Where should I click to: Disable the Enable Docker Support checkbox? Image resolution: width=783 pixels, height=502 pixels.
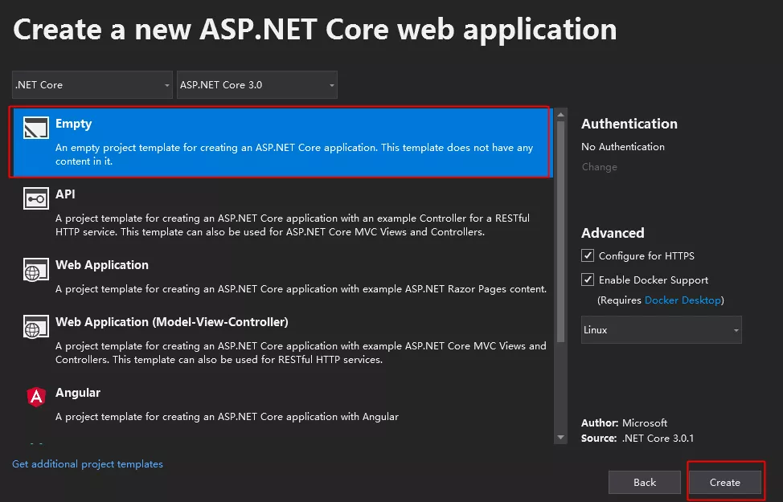pos(588,280)
